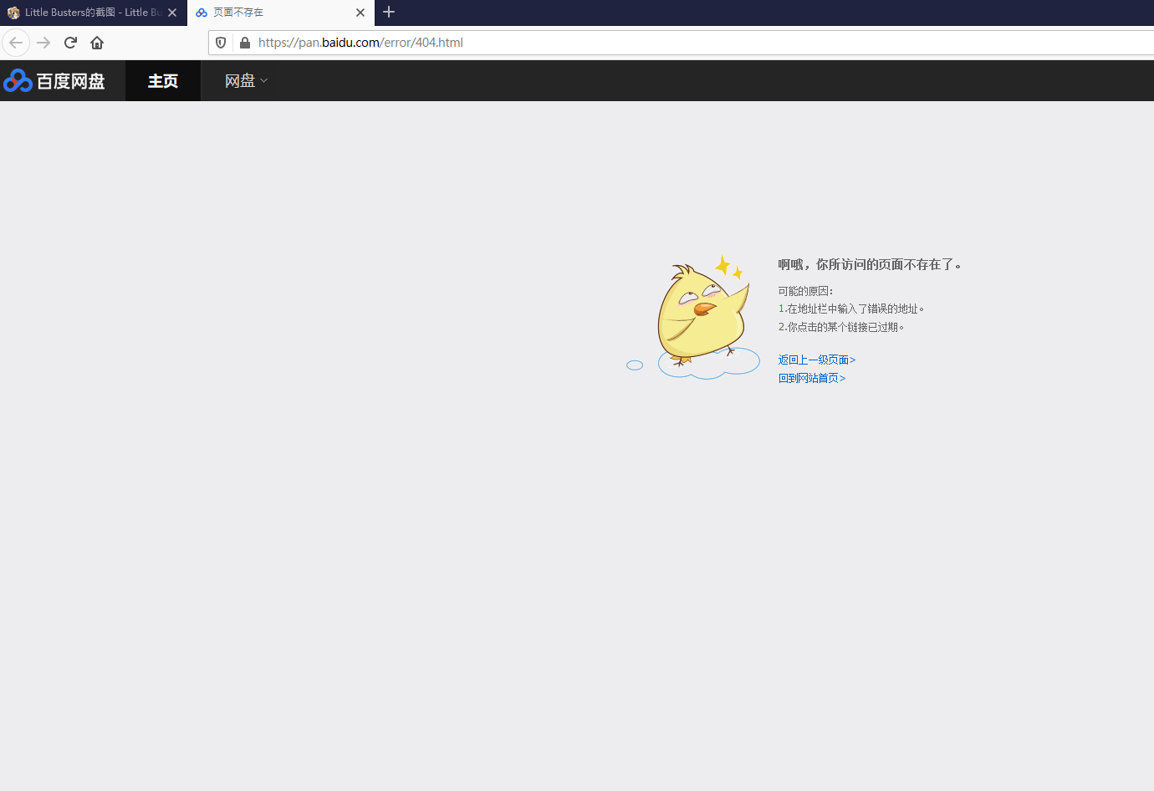Click the text 2.你点击的某个链接已过期
The width and height of the screenshot is (1154, 791).
click(841, 327)
